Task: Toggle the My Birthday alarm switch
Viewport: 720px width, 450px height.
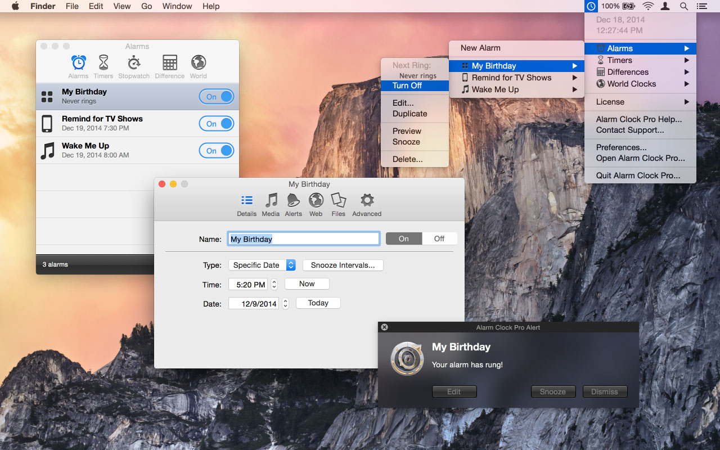Action: [217, 97]
